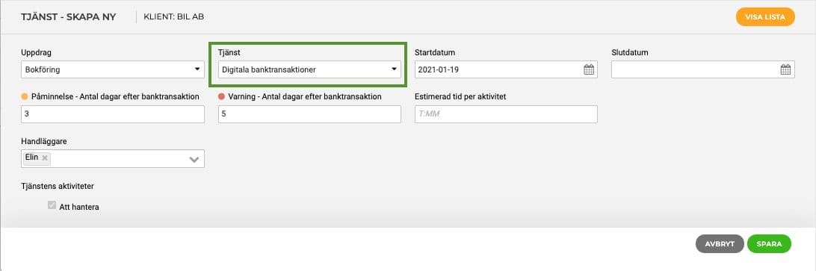This screenshot has width=816, height=271.
Task: Click the green Spara button
Action: point(769,244)
